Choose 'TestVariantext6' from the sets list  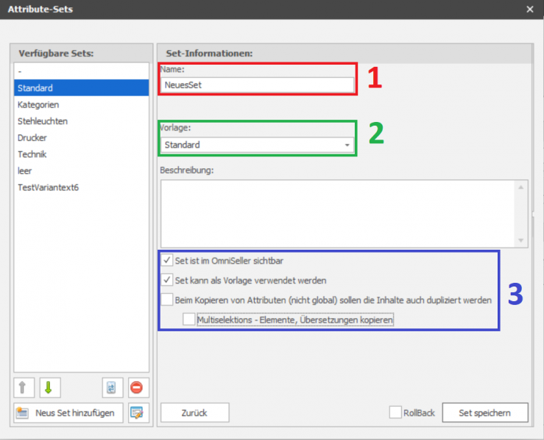[48, 187]
